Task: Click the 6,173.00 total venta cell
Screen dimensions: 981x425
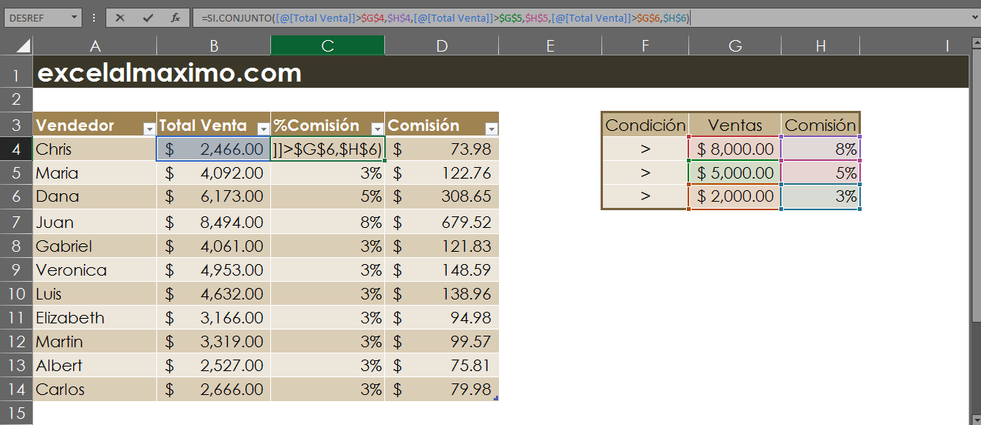Action: (x=213, y=197)
